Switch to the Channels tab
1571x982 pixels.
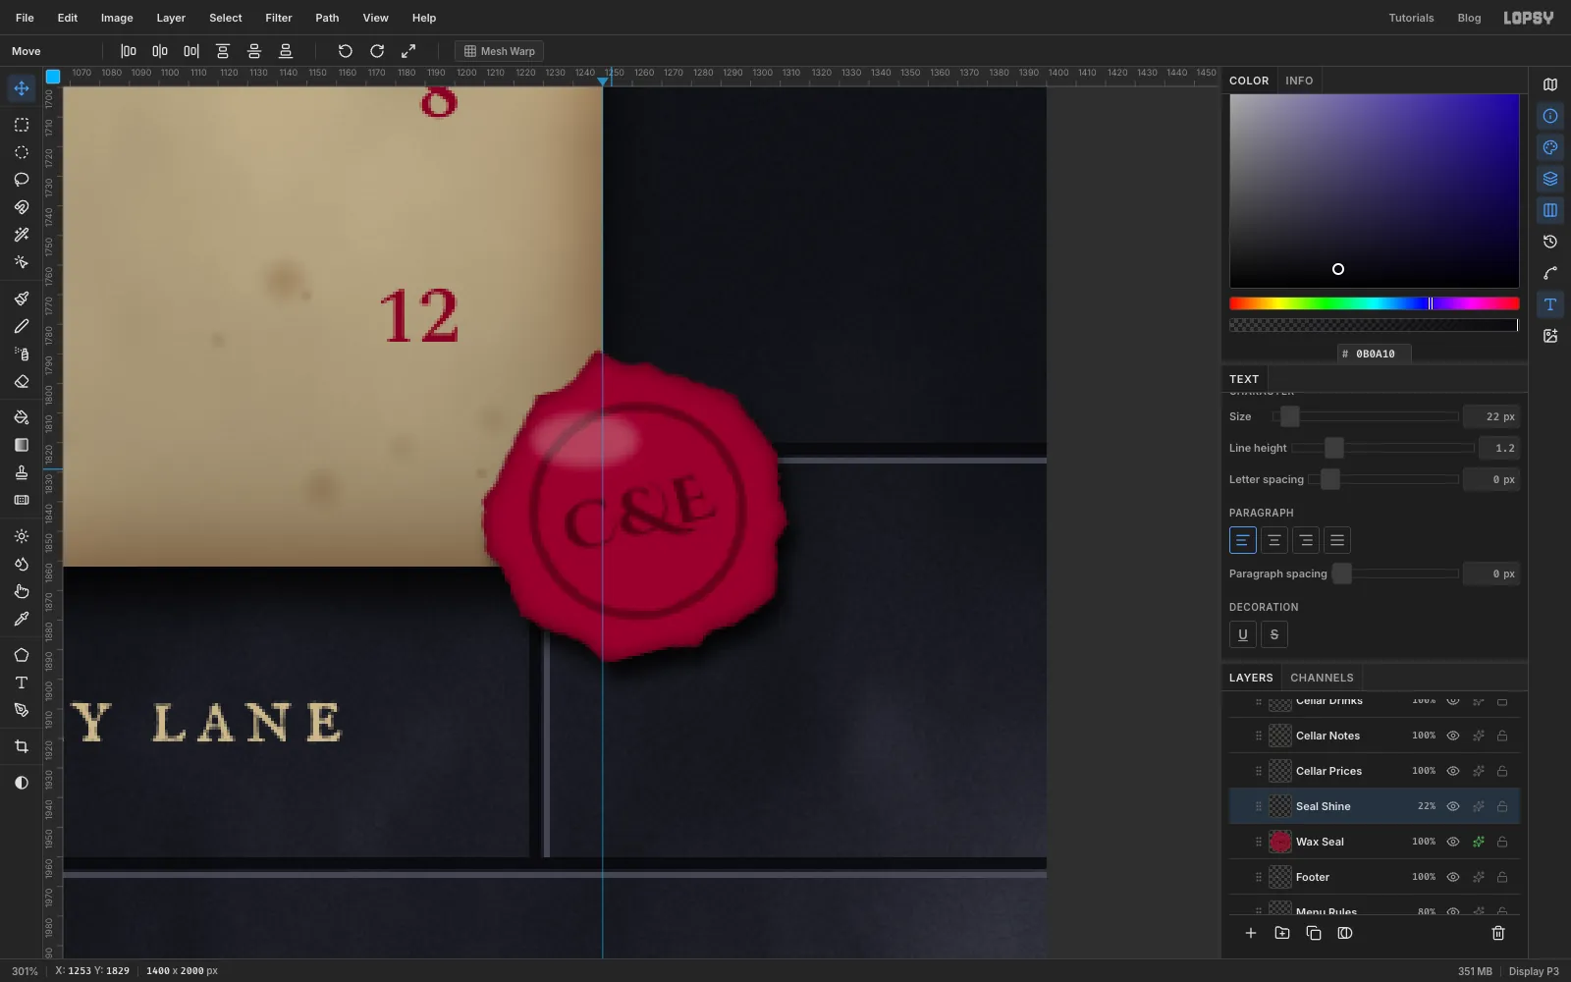click(1322, 678)
